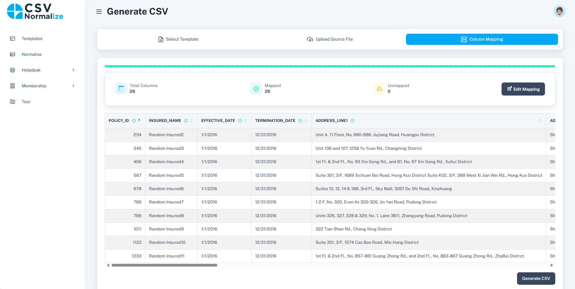This screenshot has width=575, height=289.
Task: Expand the Helpdesk submenu chevron
Action: pyautogui.click(x=73, y=70)
